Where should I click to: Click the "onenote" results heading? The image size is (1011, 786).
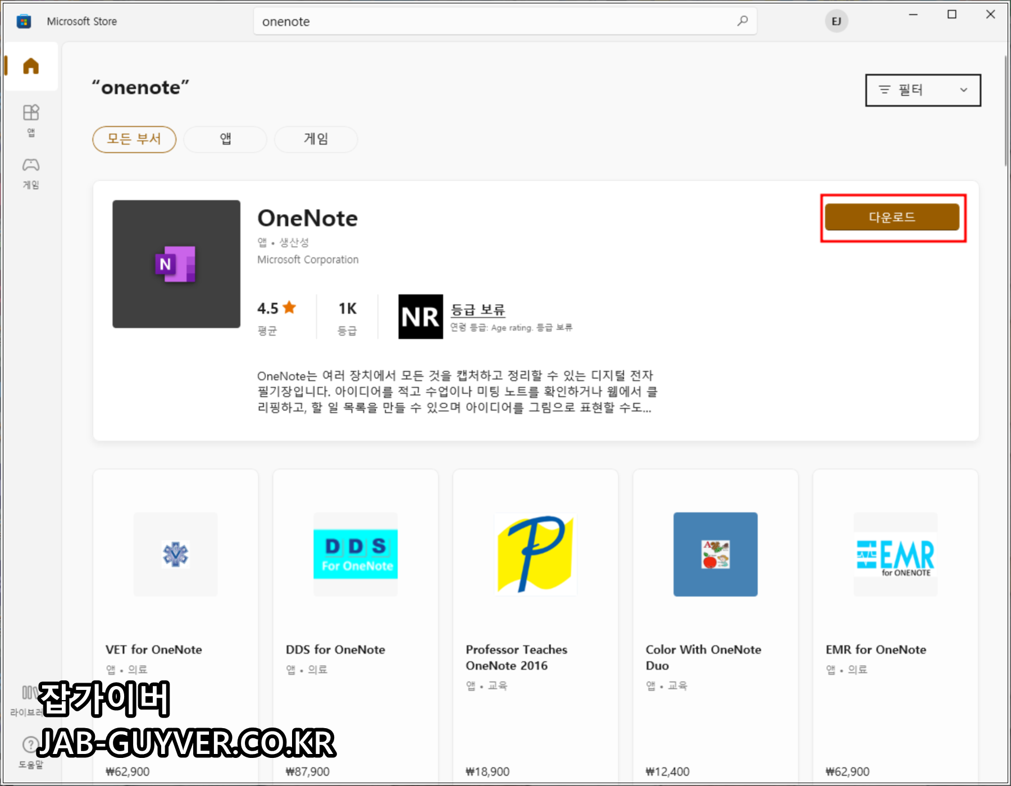coord(140,88)
